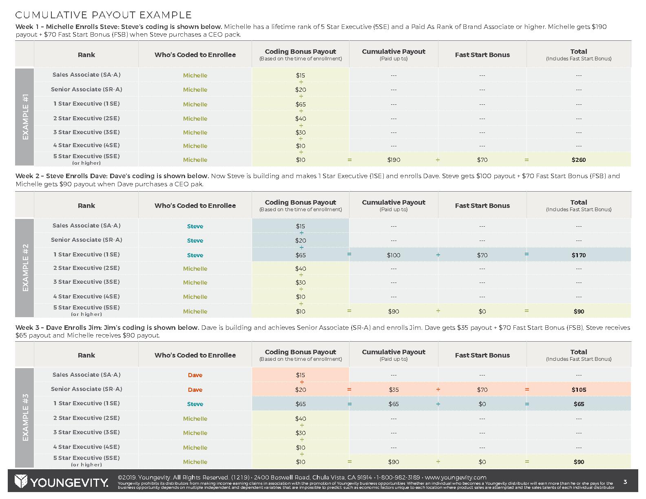Click the CUMULATIVE PAYOUT EXAMPLE heading

104,15
